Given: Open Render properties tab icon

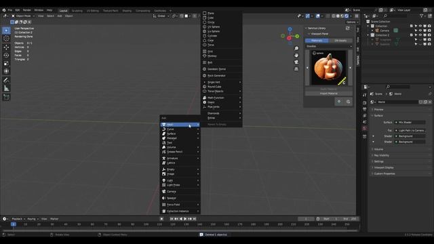Looking at the screenshot, I should pos(365,102).
